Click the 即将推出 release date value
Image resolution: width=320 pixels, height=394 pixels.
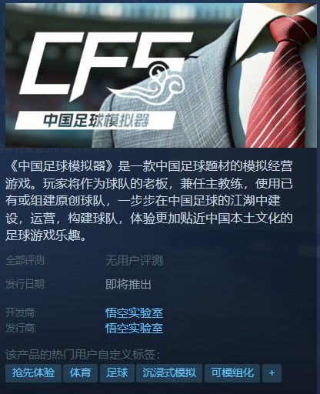click(128, 285)
